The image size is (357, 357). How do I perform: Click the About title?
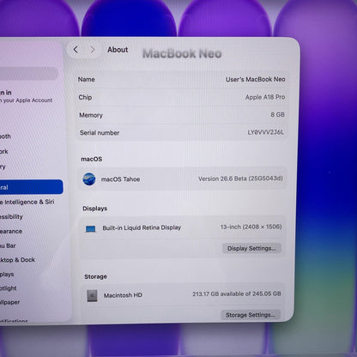118,50
